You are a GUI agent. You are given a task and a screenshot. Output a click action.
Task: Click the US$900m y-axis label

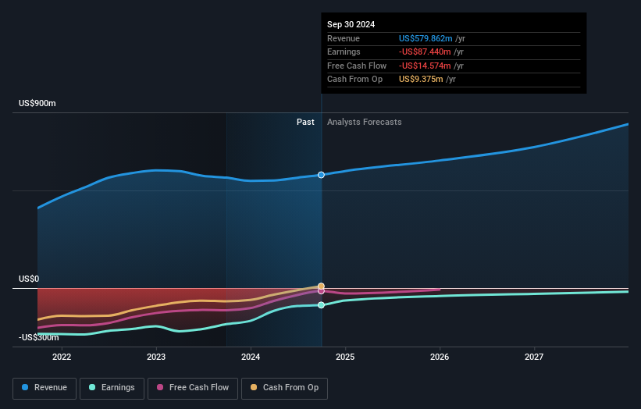click(37, 103)
